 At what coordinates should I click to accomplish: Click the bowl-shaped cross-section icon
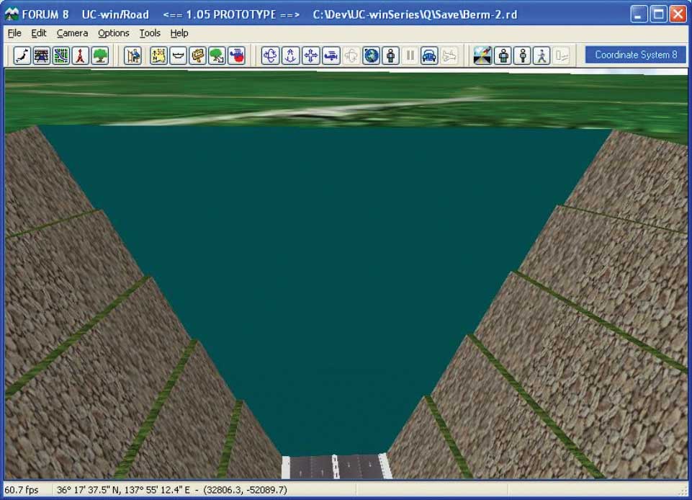pyautogui.click(x=178, y=55)
